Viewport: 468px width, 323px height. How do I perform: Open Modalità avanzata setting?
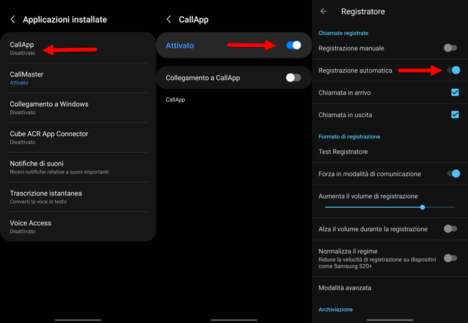(390, 288)
